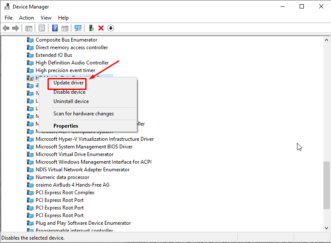Viewport: 331px width, 243px height.
Task: Click the Disable device down-arrow toolbar icon
Action: pos(111,28)
